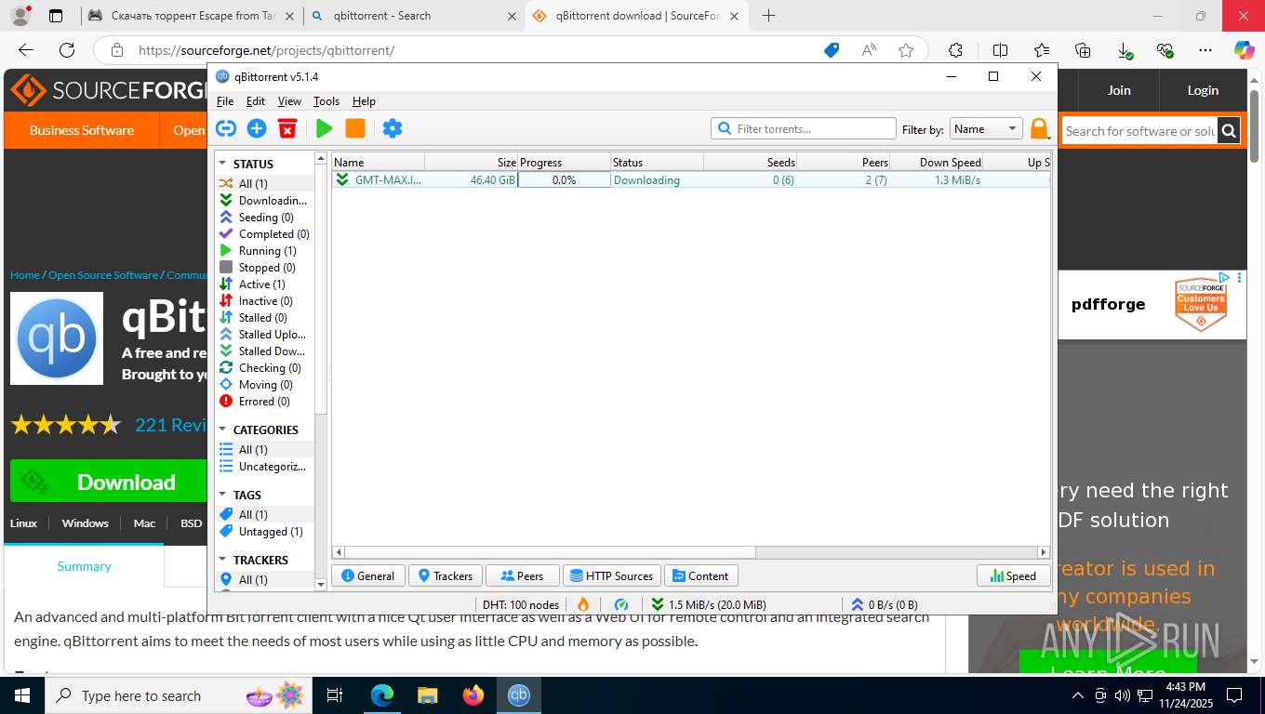Switch to the qbittorrent - Search browser tab
The image size is (1265, 714).
[x=414, y=16]
